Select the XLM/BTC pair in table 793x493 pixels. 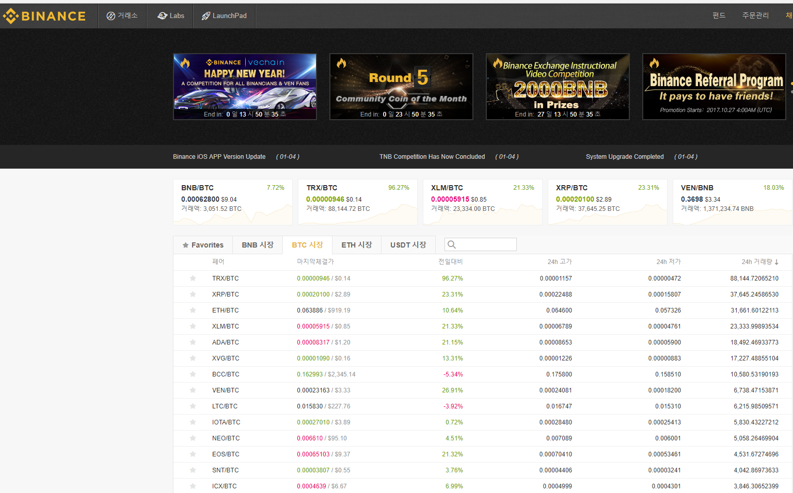coord(226,326)
